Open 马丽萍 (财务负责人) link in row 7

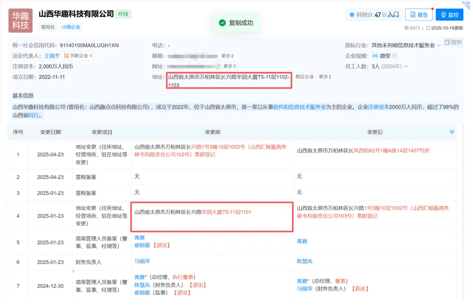coord(305,289)
